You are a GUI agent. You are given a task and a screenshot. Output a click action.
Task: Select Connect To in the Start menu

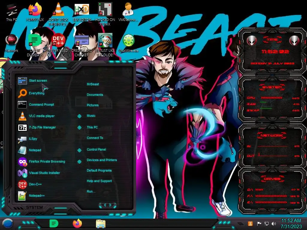95,138
